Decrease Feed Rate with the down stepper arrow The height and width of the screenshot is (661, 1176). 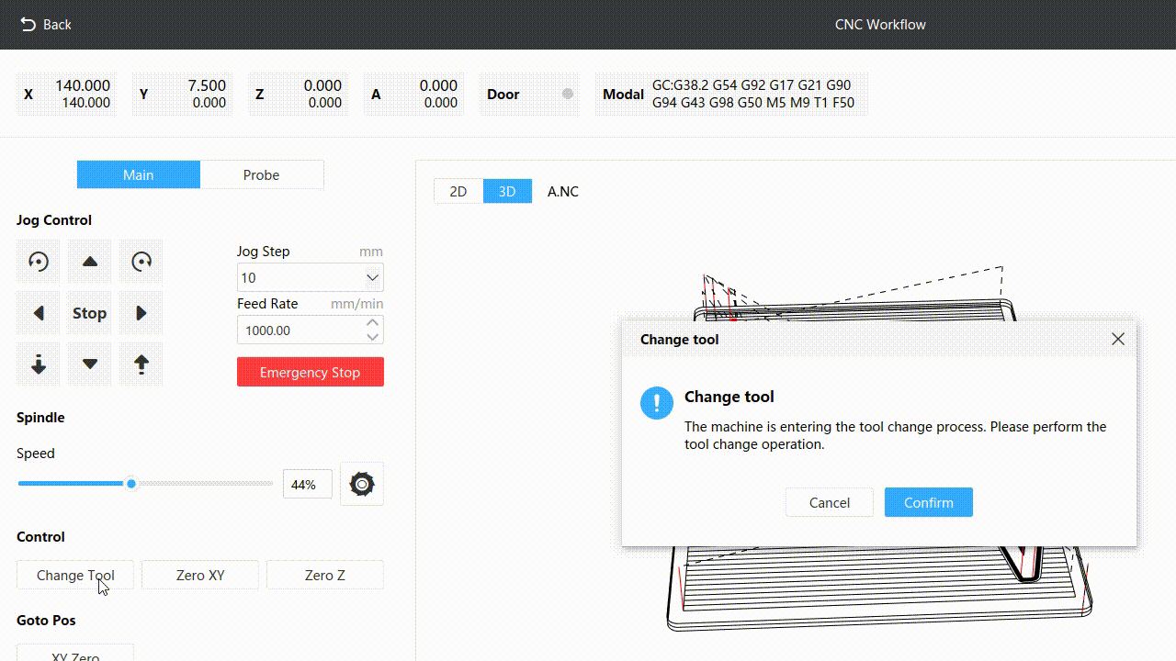[372, 337]
